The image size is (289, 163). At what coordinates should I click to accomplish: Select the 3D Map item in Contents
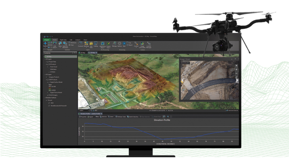tap(61, 57)
